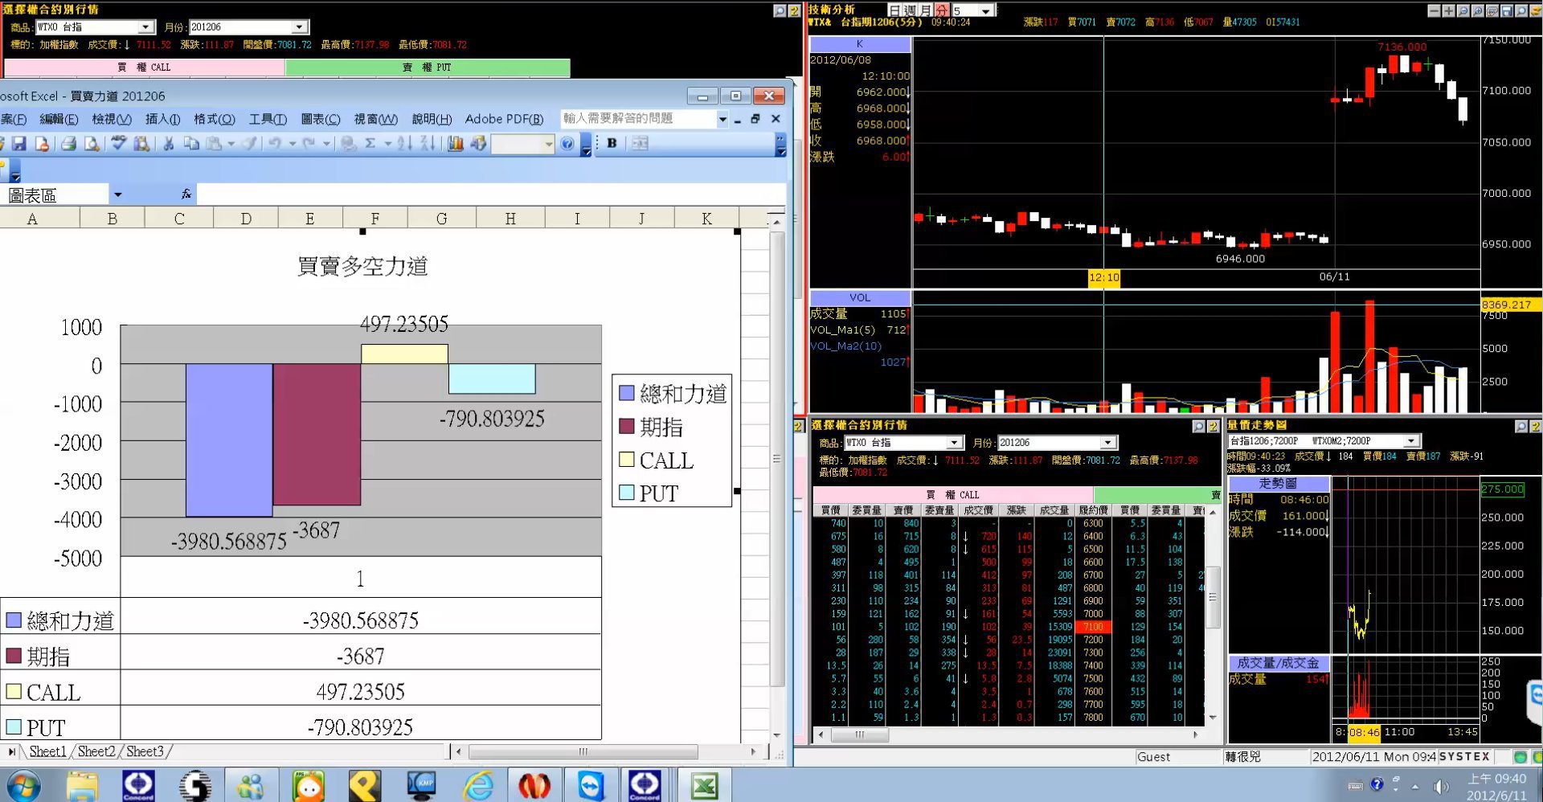Click the 買權 CALL header in top-left panel
The width and height of the screenshot is (1543, 802).
[x=145, y=68]
